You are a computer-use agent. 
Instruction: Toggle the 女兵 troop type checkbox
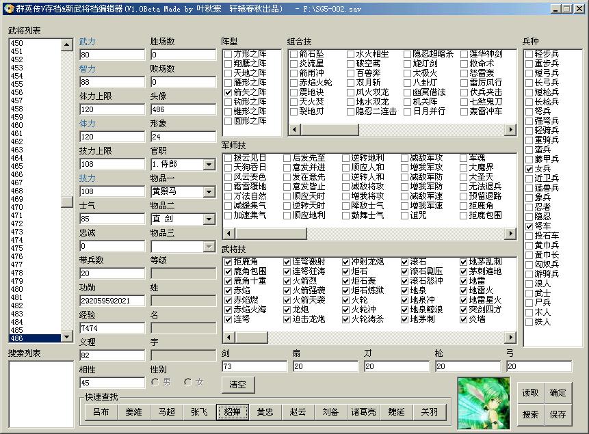[x=529, y=169]
